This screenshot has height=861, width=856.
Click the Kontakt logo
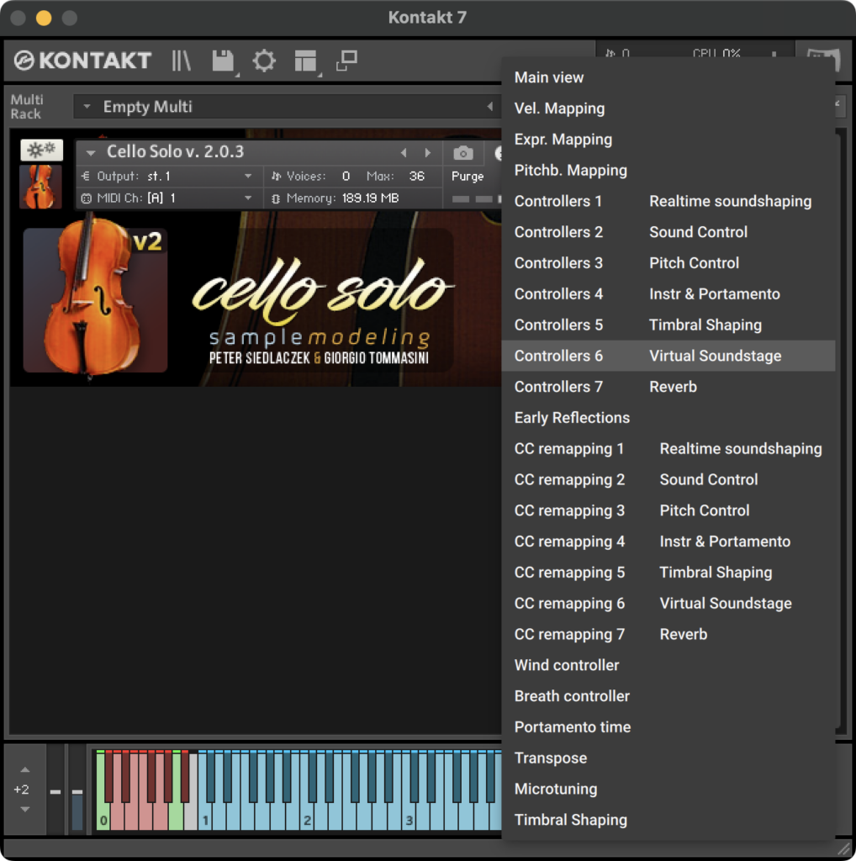(x=82, y=61)
